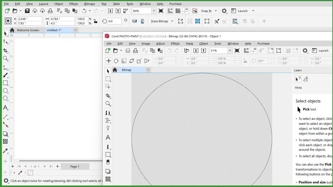Click X position field showing 3.248

[x=29, y=19]
